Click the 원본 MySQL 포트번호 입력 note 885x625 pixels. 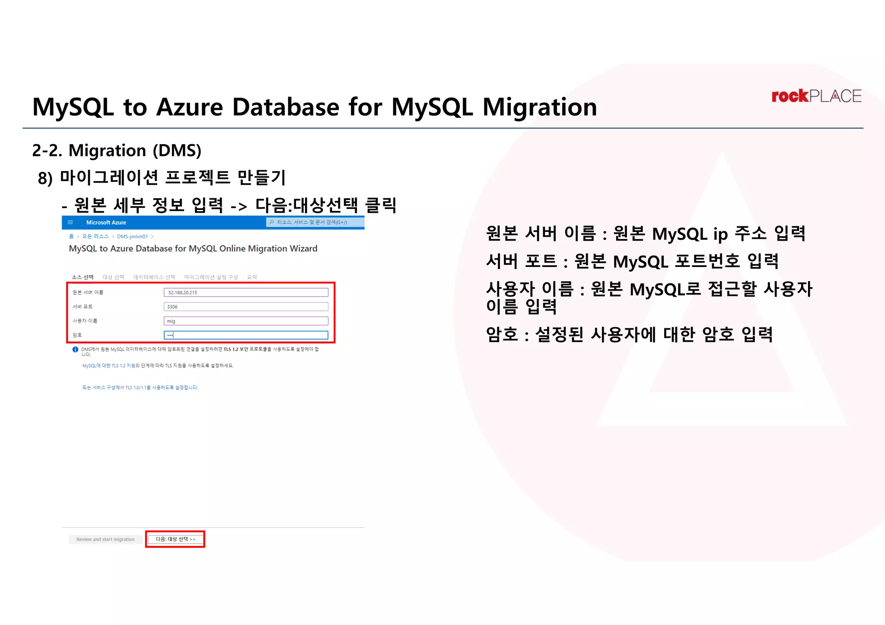pos(677,261)
